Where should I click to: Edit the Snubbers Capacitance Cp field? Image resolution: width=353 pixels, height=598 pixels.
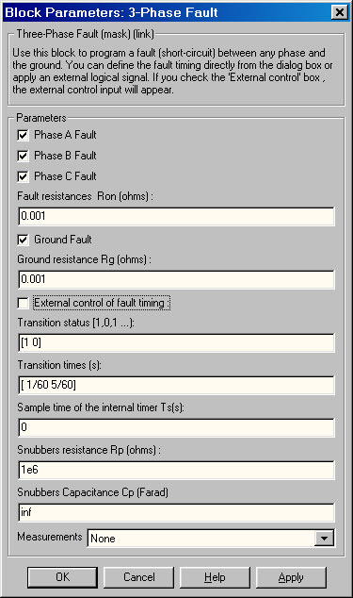(x=176, y=512)
